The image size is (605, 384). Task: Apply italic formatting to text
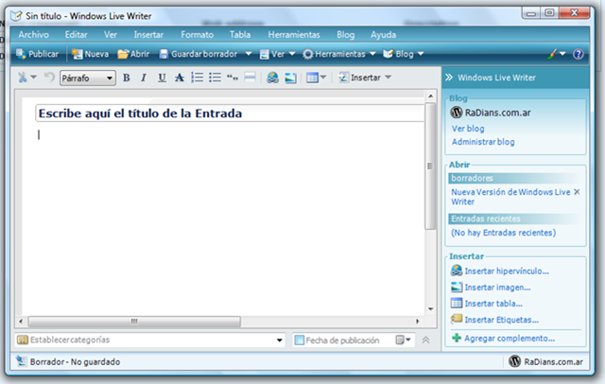click(144, 79)
